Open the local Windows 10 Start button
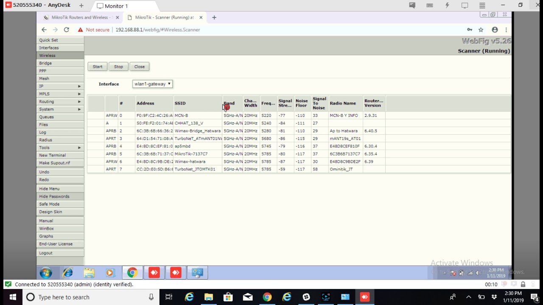 pyautogui.click(x=13, y=297)
